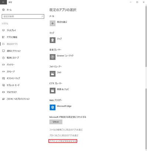Open 通知とアクション settings
This screenshot has height=151, width=147.
(14, 51)
